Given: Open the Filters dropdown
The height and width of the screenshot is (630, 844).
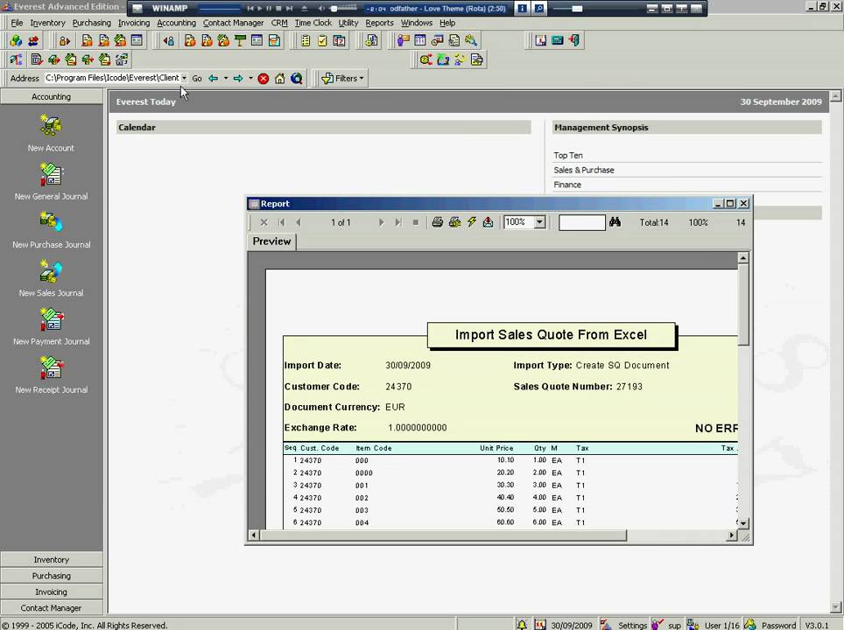Looking at the screenshot, I should click(342, 79).
